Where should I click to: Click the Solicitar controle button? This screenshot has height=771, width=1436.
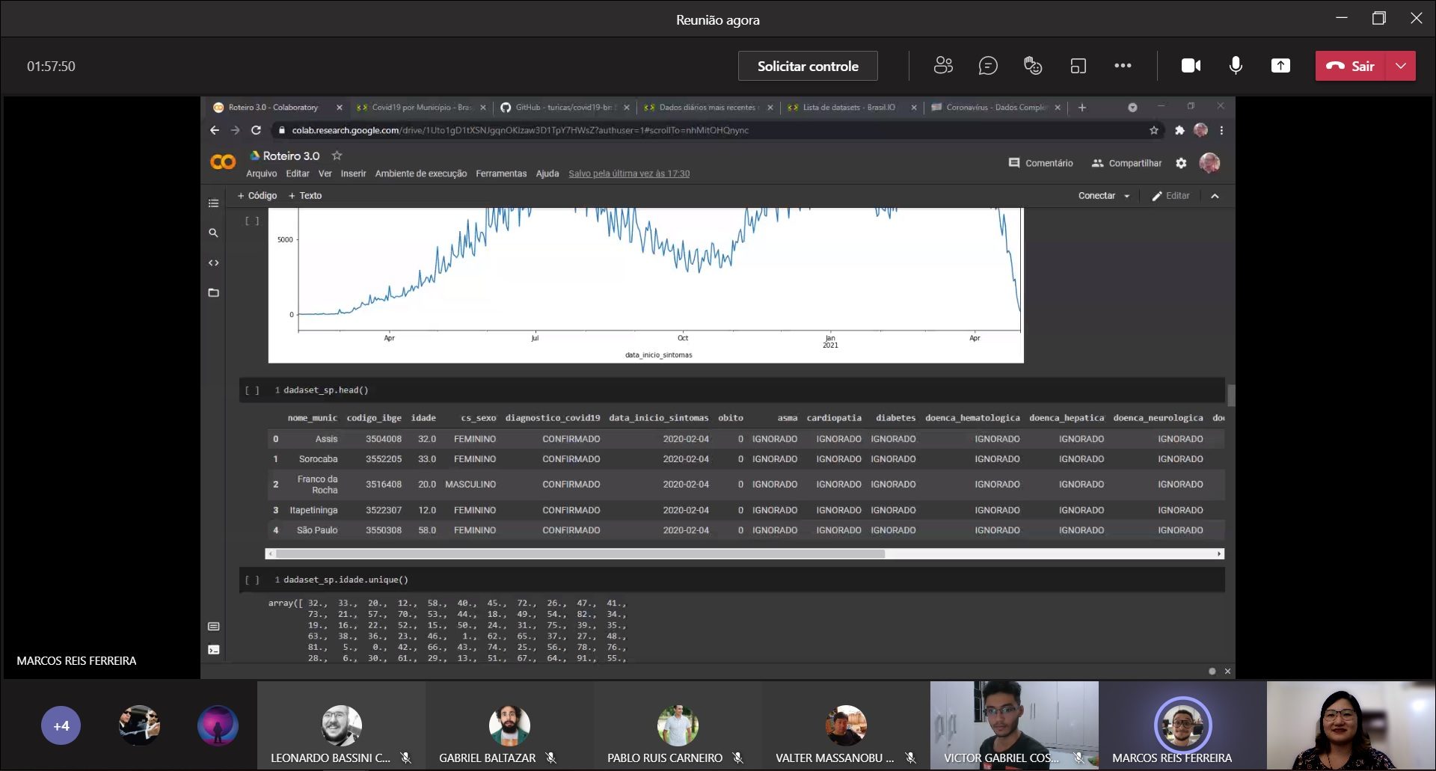[808, 66]
